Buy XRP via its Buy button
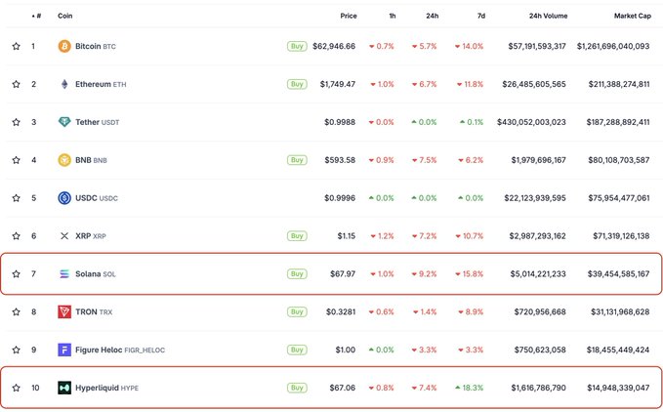This screenshot has height=412, width=663. point(297,236)
